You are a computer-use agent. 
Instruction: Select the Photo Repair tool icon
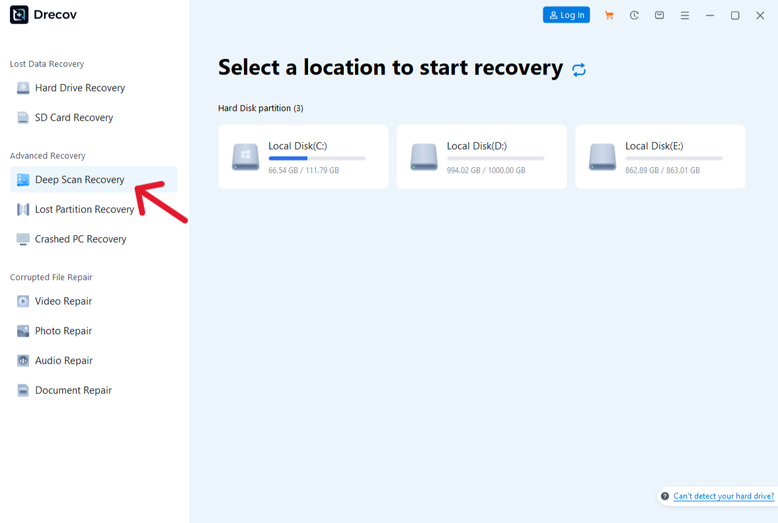(x=22, y=330)
